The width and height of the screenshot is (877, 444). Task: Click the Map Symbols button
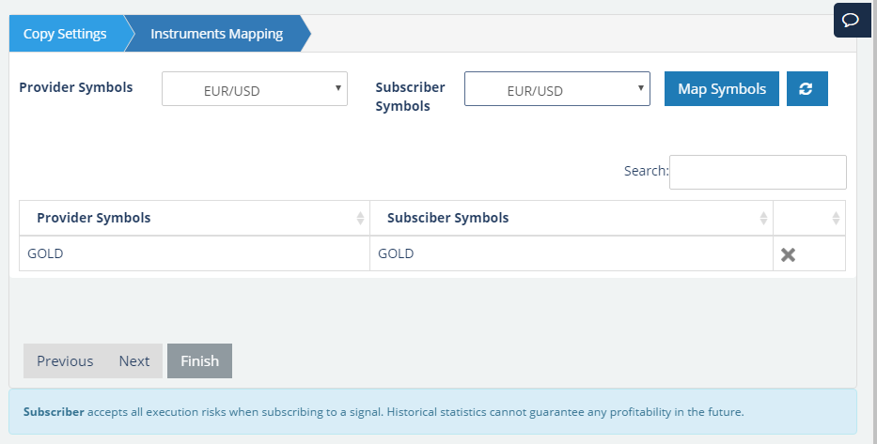[722, 89]
